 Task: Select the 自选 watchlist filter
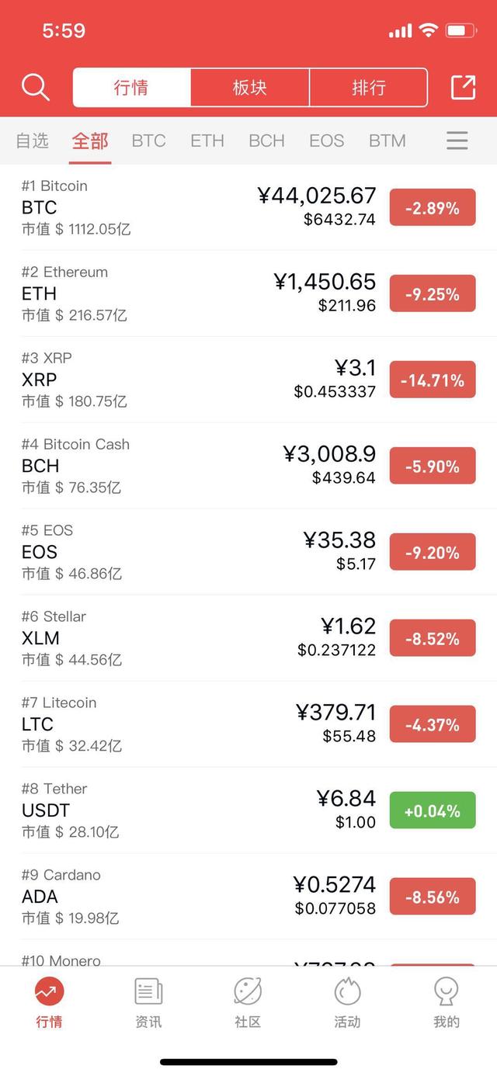click(x=33, y=141)
